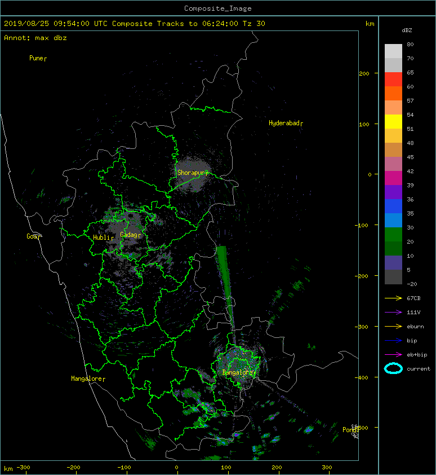Screen dimensions: 436x475
Task: Click the dBZ legend heading
Action: coord(407,30)
